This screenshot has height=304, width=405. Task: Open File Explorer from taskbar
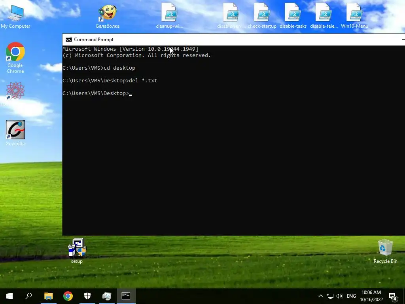pos(48,296)
